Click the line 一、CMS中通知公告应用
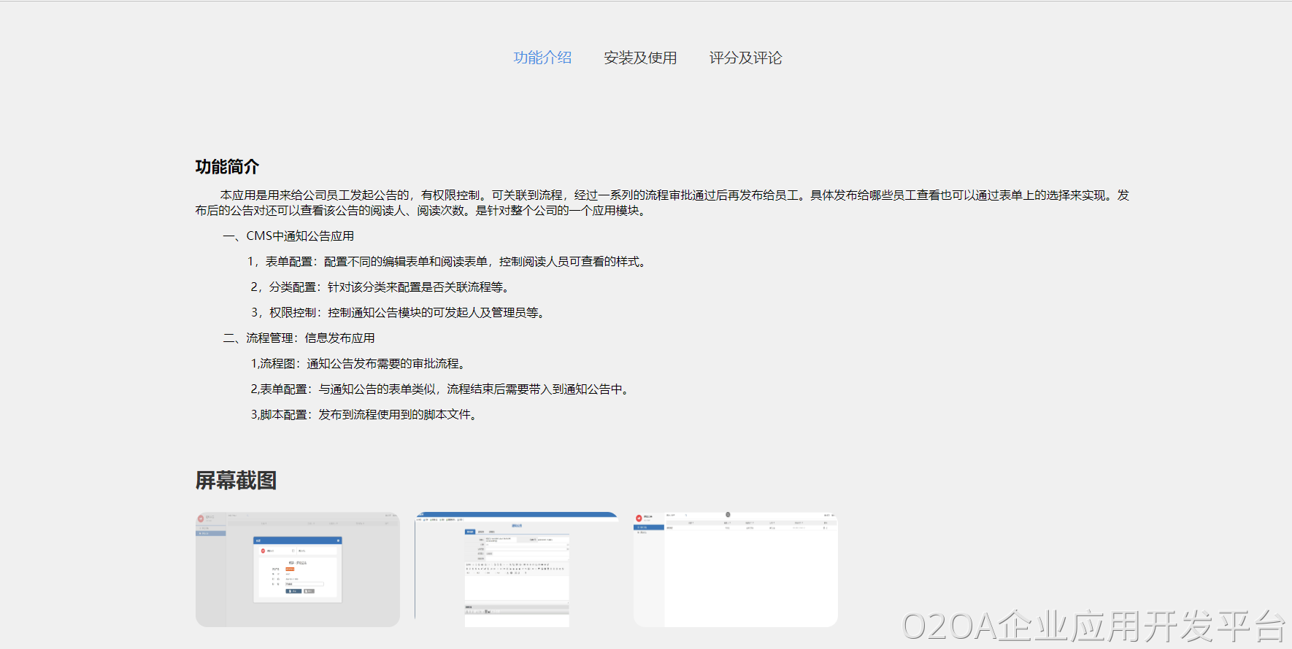 coord(288,236)
